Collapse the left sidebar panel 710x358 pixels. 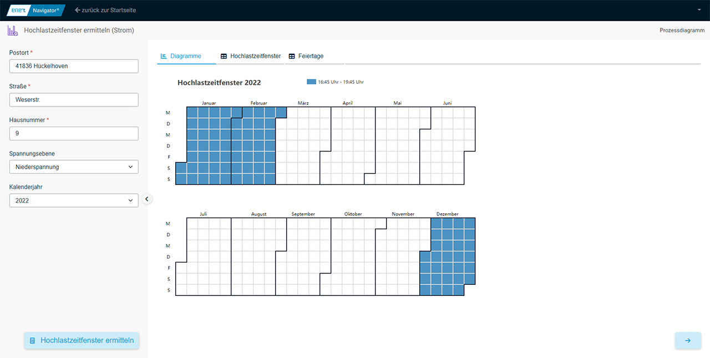[147, 199]
